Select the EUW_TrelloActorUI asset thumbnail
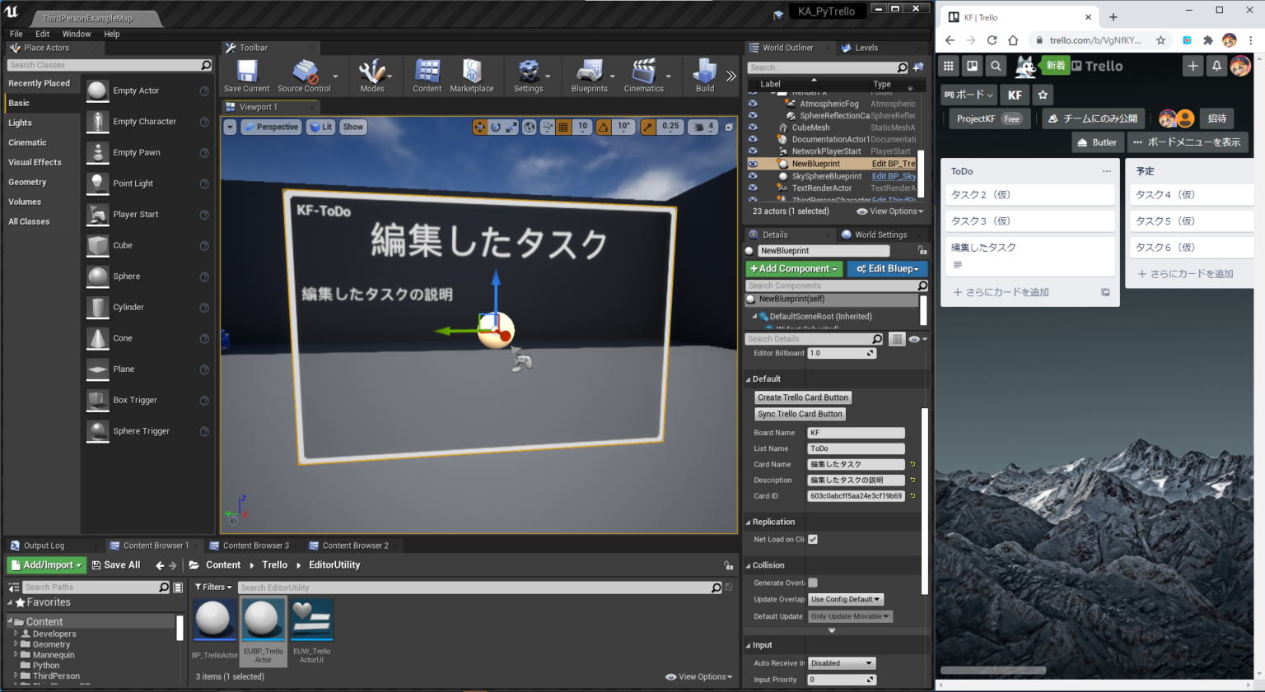 click(x=311, y=619)
